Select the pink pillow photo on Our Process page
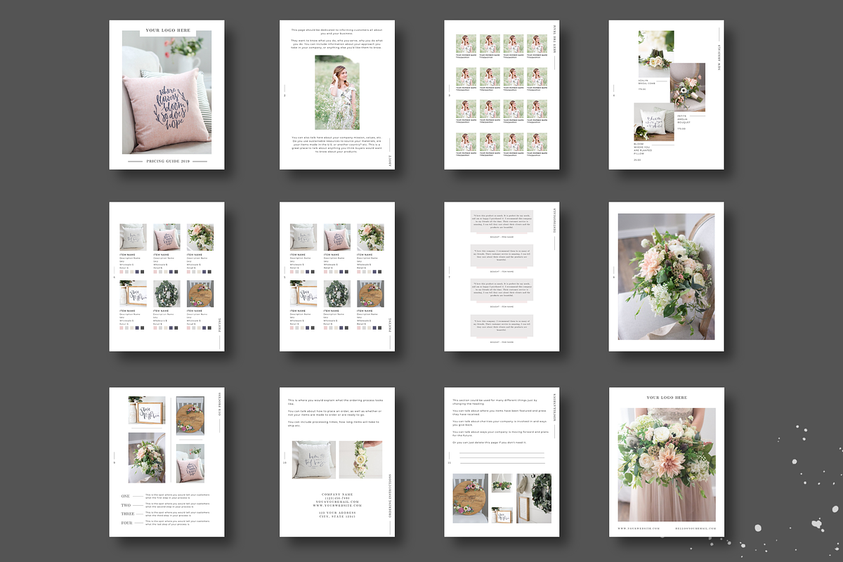 click(x=190, y=463)
